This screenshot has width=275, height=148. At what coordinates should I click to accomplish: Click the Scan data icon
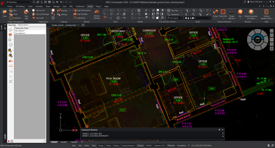tap(26, 14)
